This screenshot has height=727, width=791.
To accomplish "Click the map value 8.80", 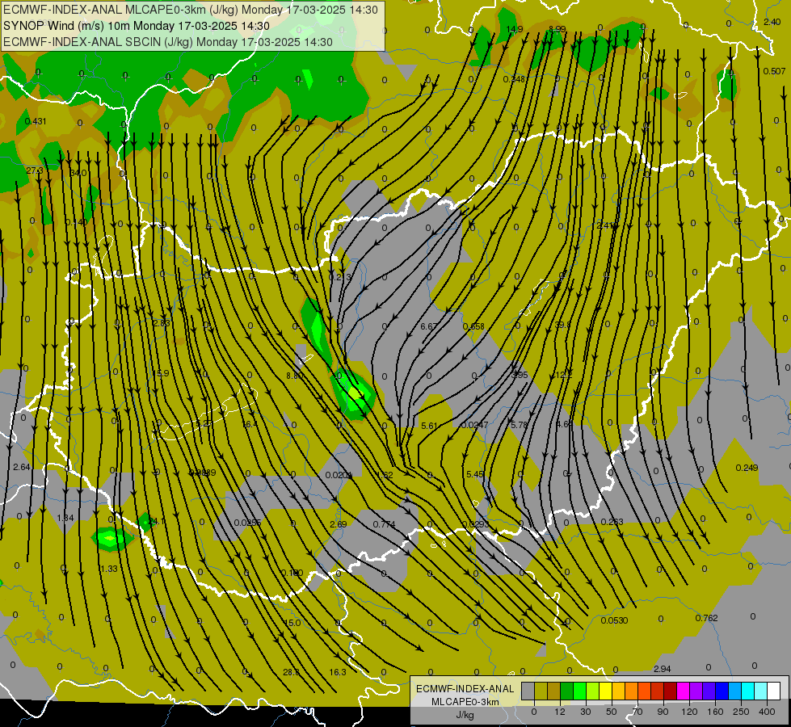I will pyautogui.click(x=294, y=376).
